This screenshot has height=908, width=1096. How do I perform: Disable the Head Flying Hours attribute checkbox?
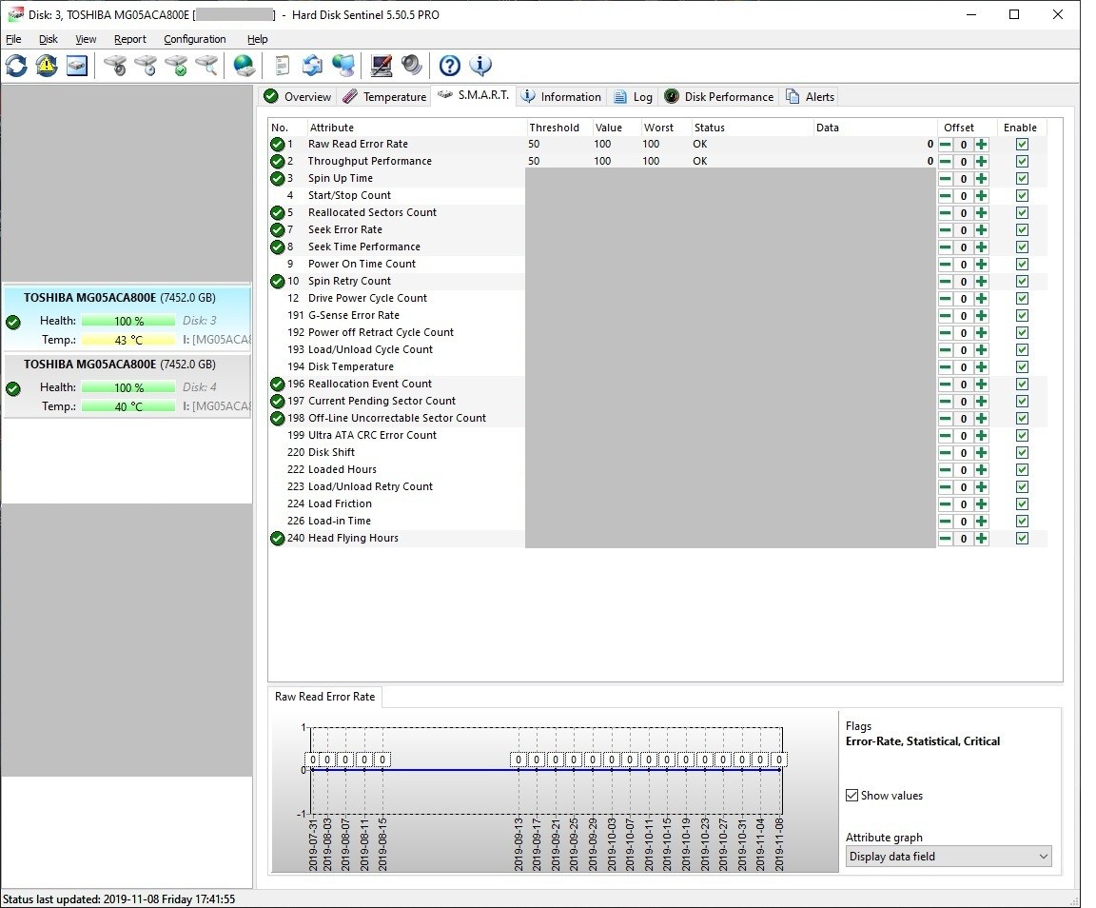tap(1022, 539)
